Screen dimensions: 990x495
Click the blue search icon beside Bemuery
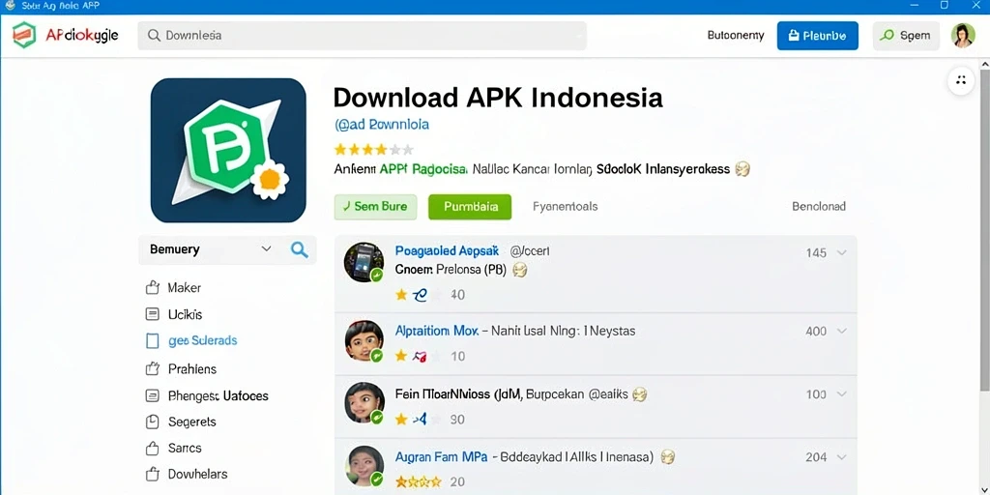[300, 249]
